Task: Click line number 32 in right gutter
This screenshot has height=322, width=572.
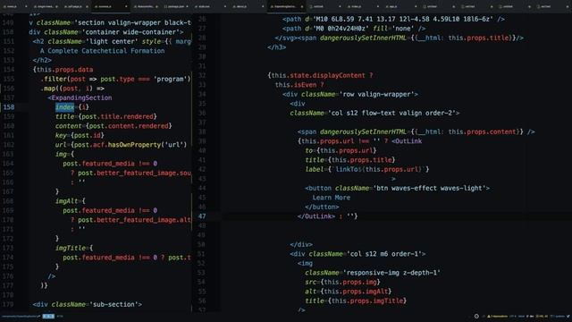Action: tap(202, 75)
